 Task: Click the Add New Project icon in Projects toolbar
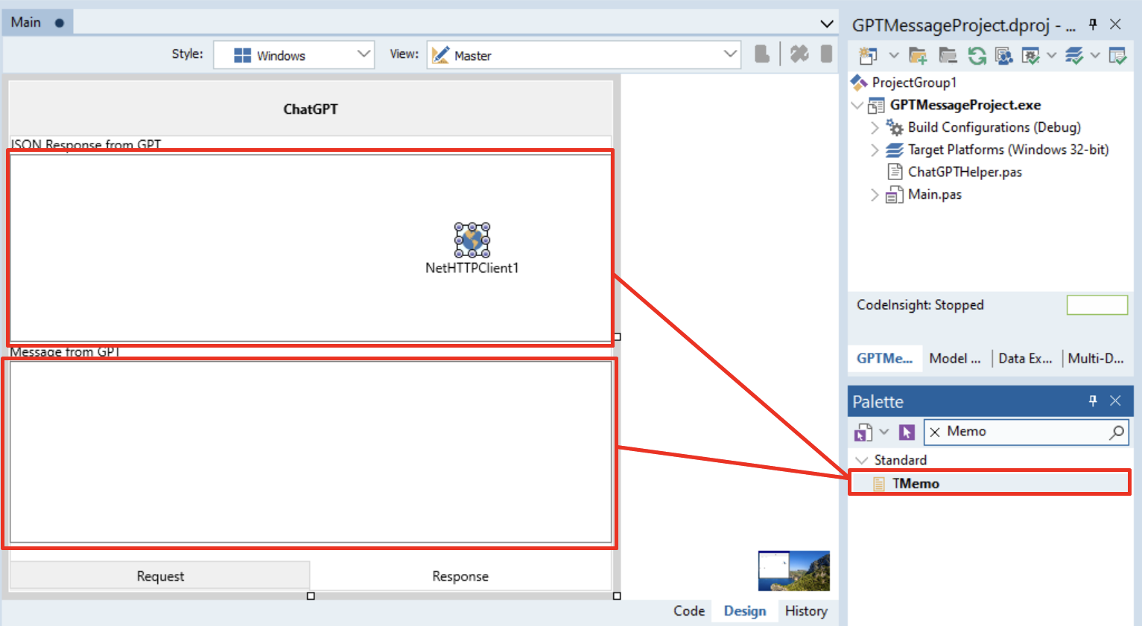pyautogui.click(x=868, y=55)
